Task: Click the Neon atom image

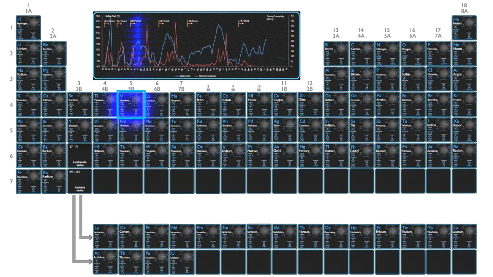Action: (469, 49)
